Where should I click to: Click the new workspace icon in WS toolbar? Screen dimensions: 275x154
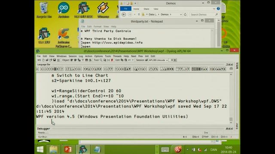click(x=43, y=60)
